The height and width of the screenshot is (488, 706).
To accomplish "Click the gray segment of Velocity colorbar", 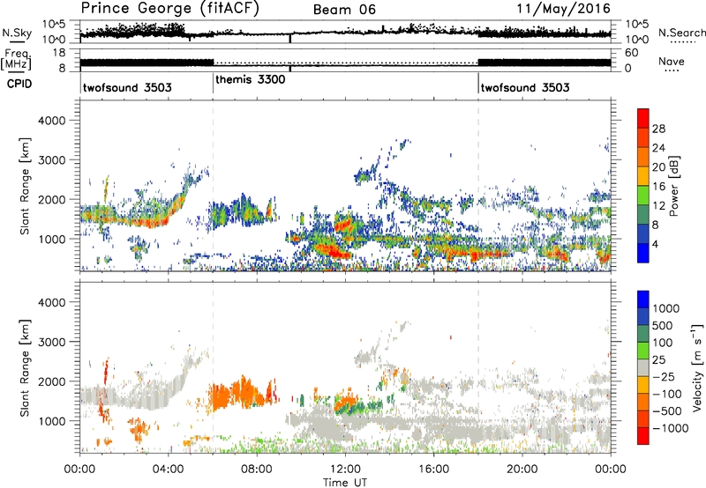I will tap(643, 367).
